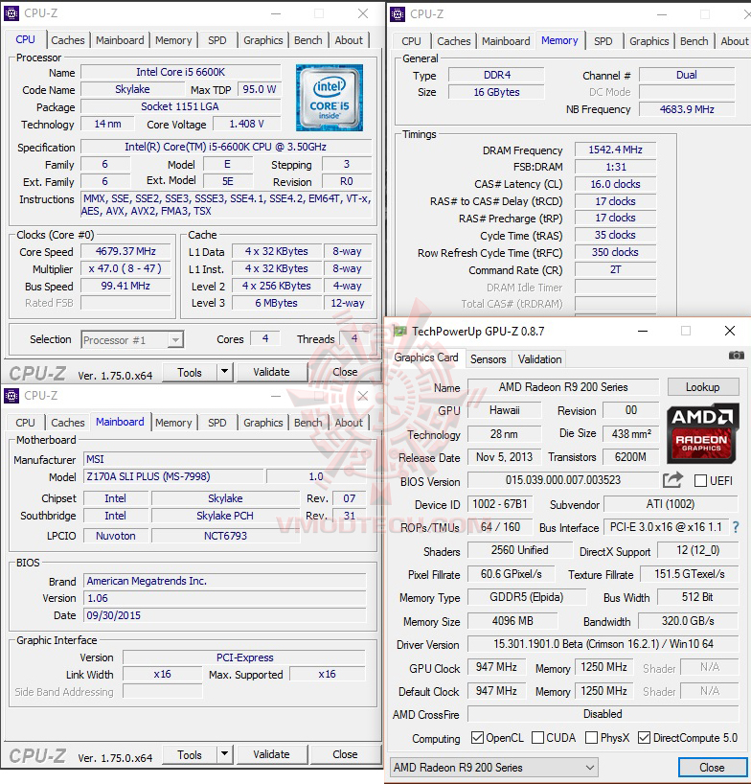
Task: Click the Bandwidth value 320.0 GB/s
Action: pyautogui.click(x=688, y=621)
